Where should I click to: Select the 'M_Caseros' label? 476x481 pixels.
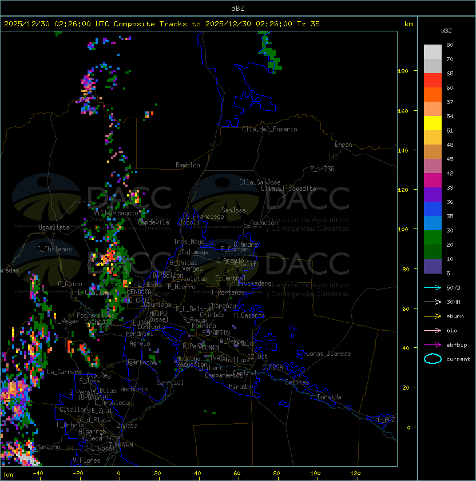tap(249, 315)
